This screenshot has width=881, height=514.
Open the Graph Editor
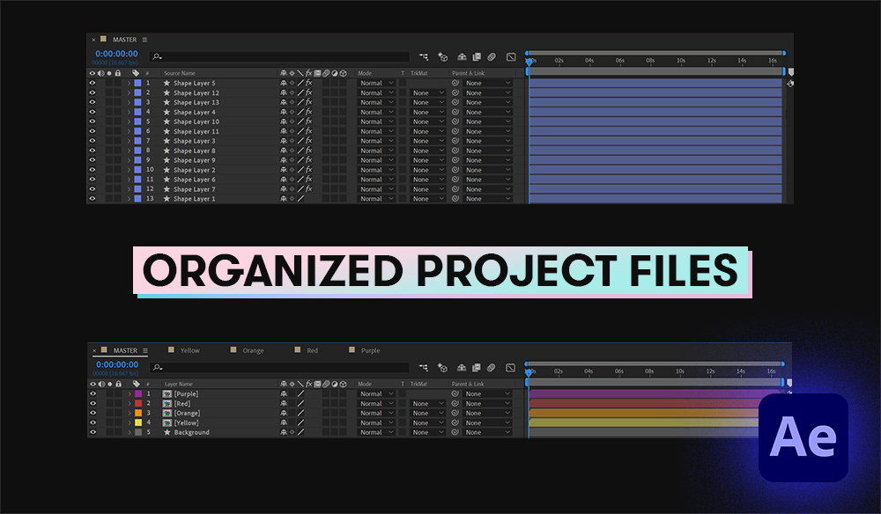pos(513,56)
